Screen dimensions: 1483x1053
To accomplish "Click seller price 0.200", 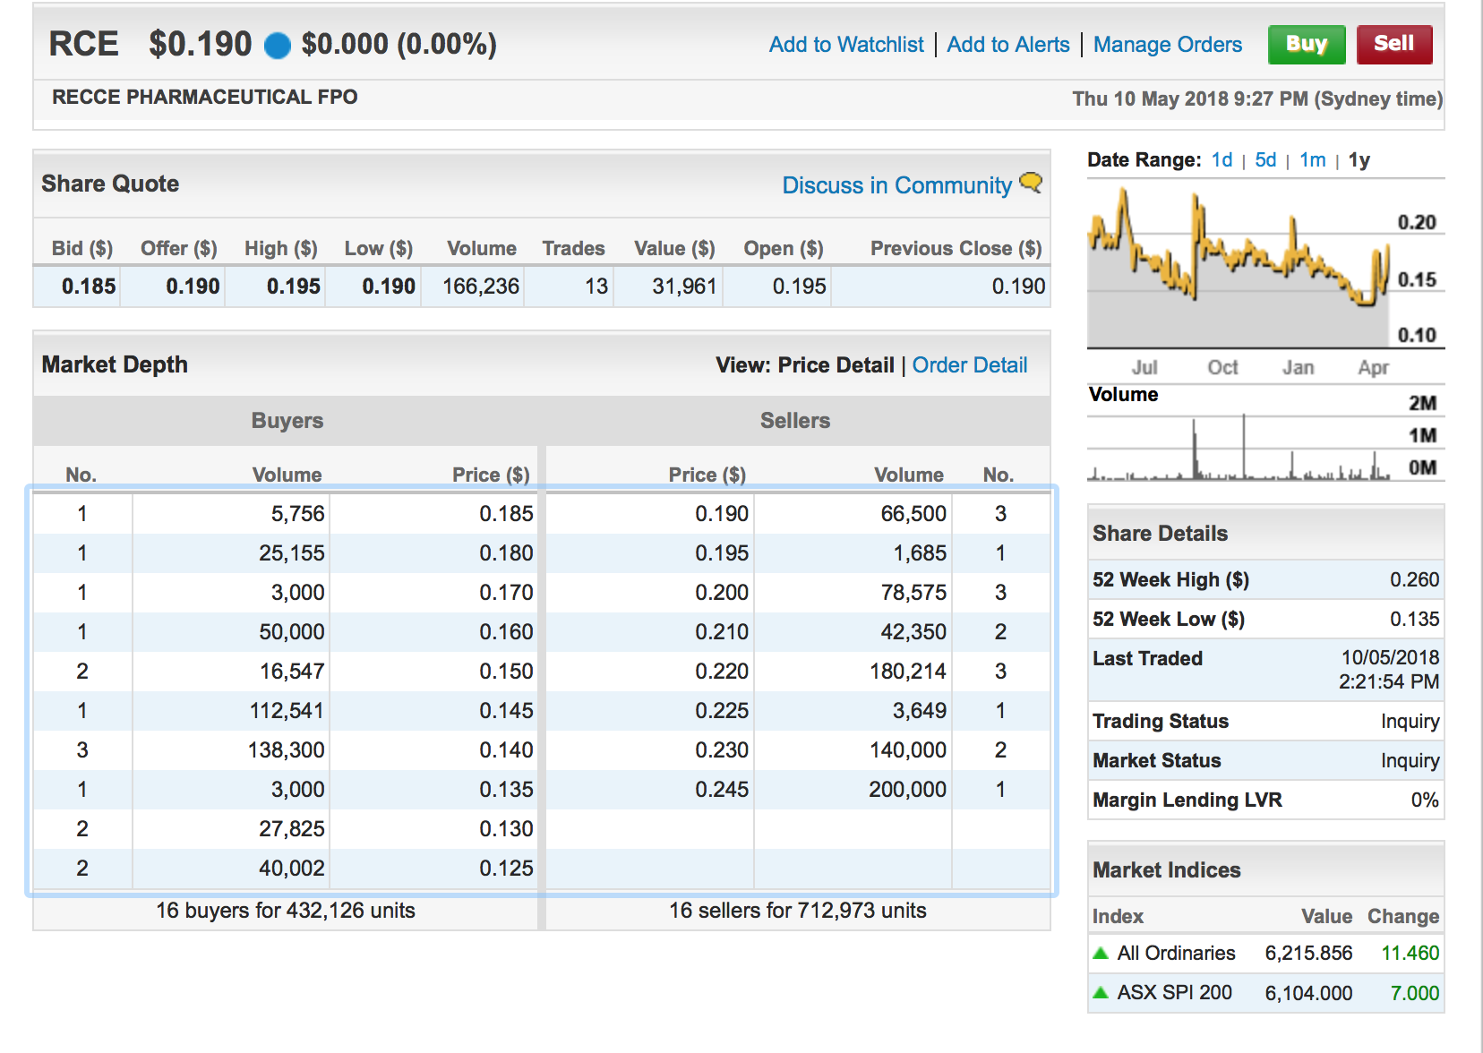I will pyautogui.click(x=722, y=593).
